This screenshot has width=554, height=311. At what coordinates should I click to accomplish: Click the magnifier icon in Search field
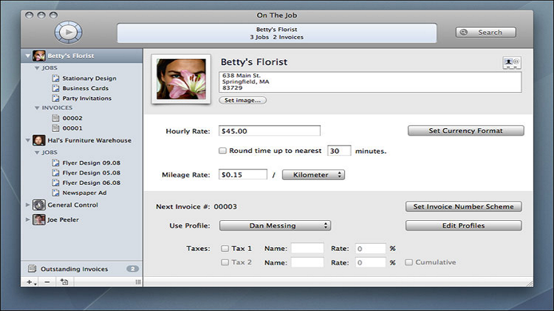click(x=464, y=32)
